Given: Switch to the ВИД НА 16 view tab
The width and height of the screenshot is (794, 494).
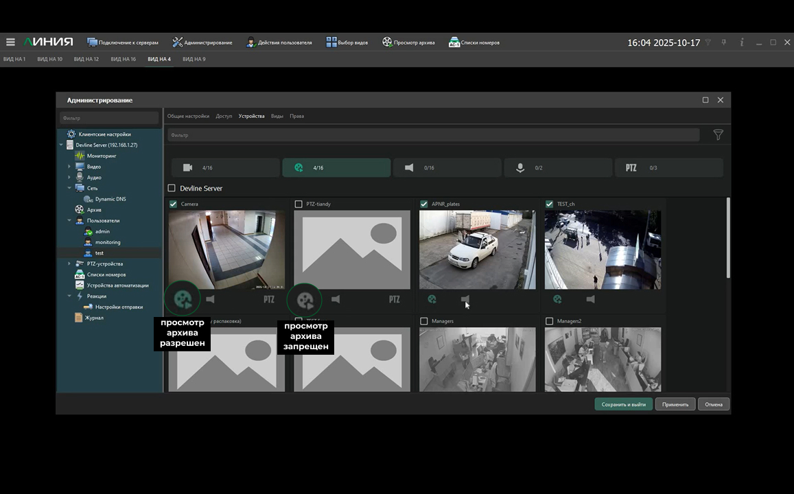Looking at the screenshot, I should pos(124,59).
